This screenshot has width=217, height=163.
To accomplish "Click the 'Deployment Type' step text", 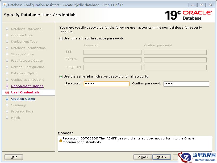I will click(x=24, y=42).
